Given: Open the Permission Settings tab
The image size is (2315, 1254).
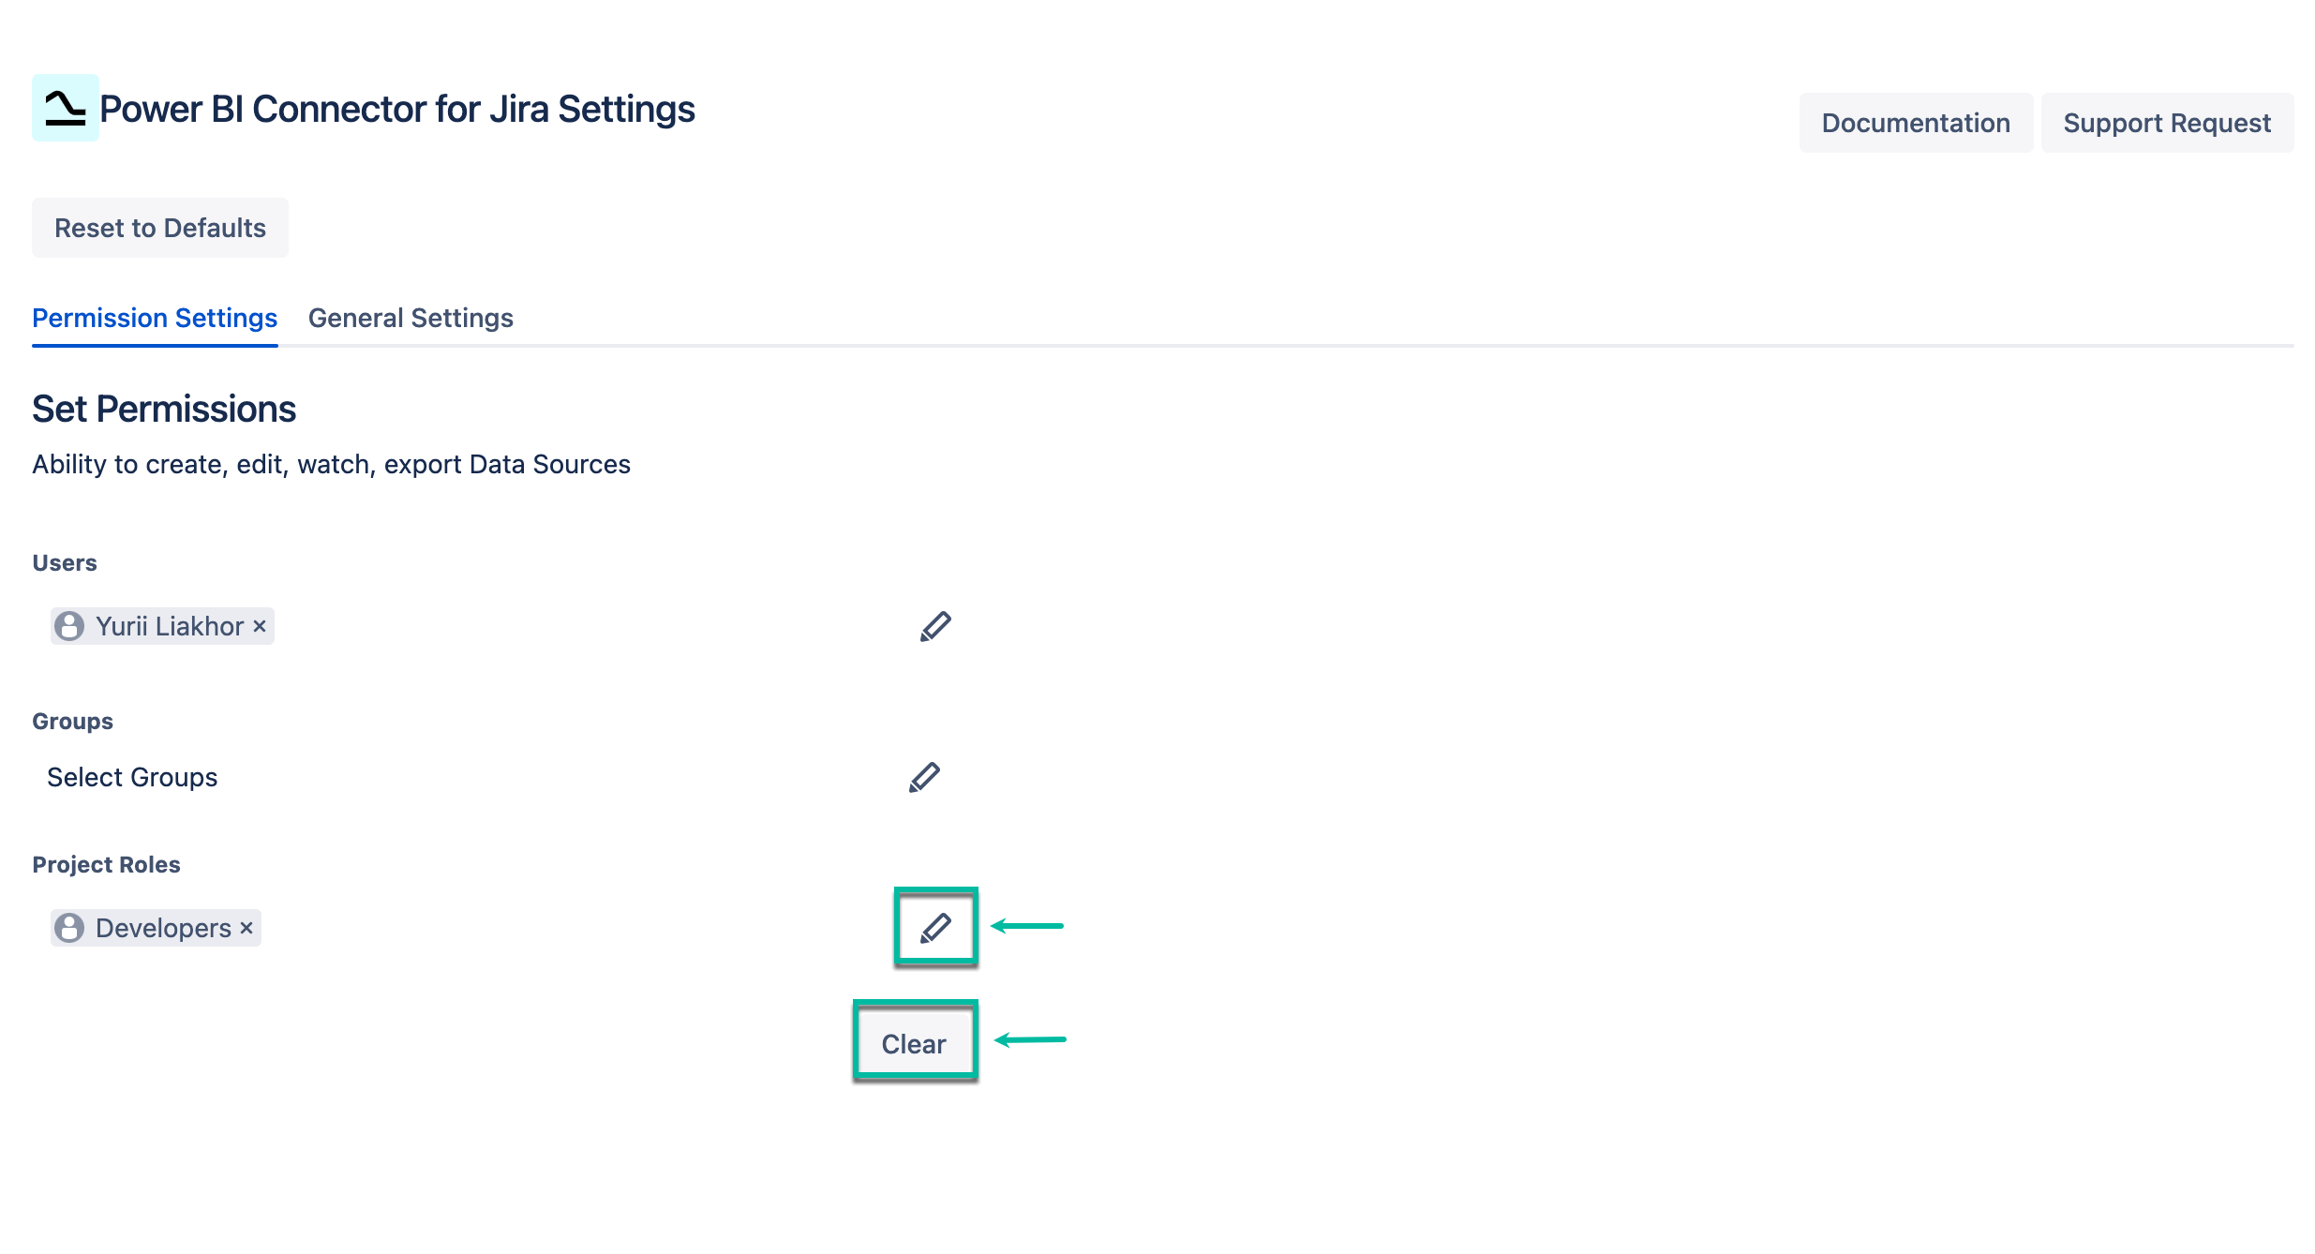Looking at the screenshot, I should point(155,319).
